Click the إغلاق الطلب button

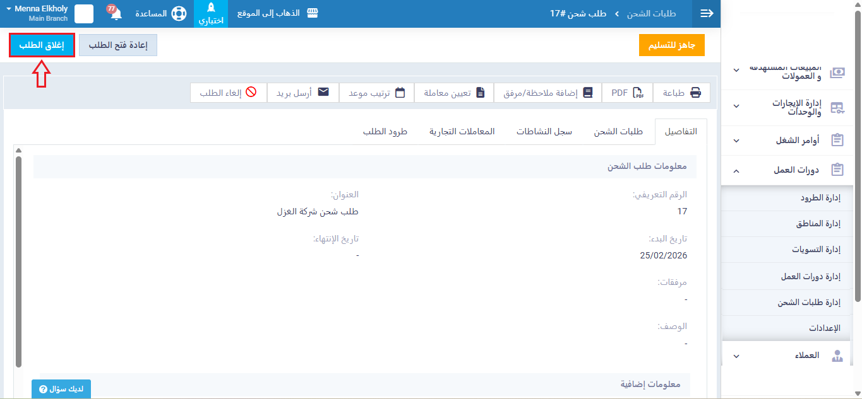pos(42,45)
